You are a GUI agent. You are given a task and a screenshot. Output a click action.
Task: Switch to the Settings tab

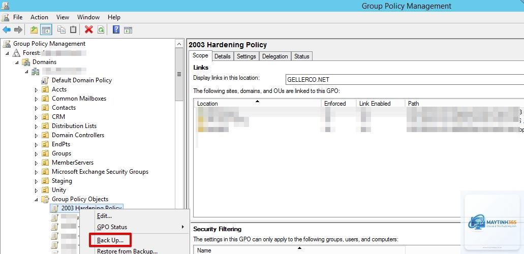click(x=246, y=56)
